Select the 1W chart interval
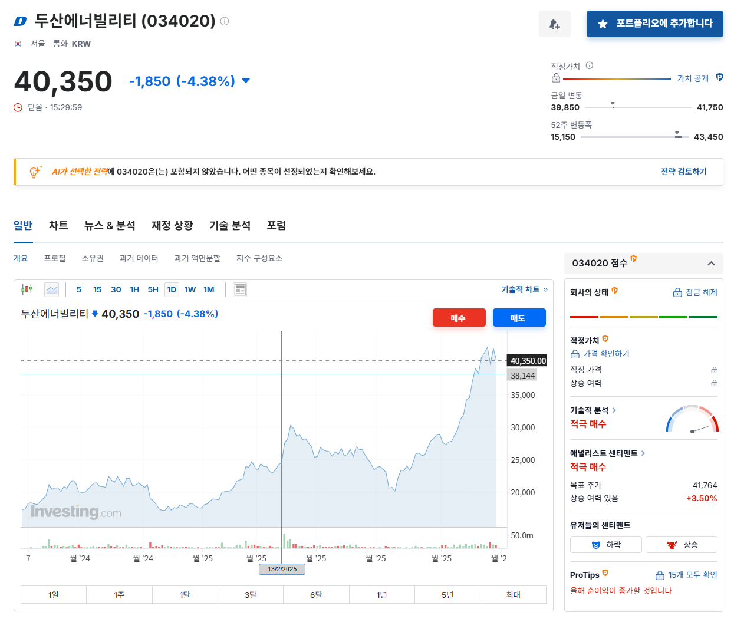This screenshot has height=622, width=734. 190,289
